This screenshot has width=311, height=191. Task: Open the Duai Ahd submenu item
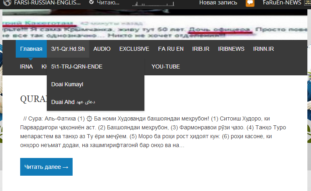pos(73,102)
